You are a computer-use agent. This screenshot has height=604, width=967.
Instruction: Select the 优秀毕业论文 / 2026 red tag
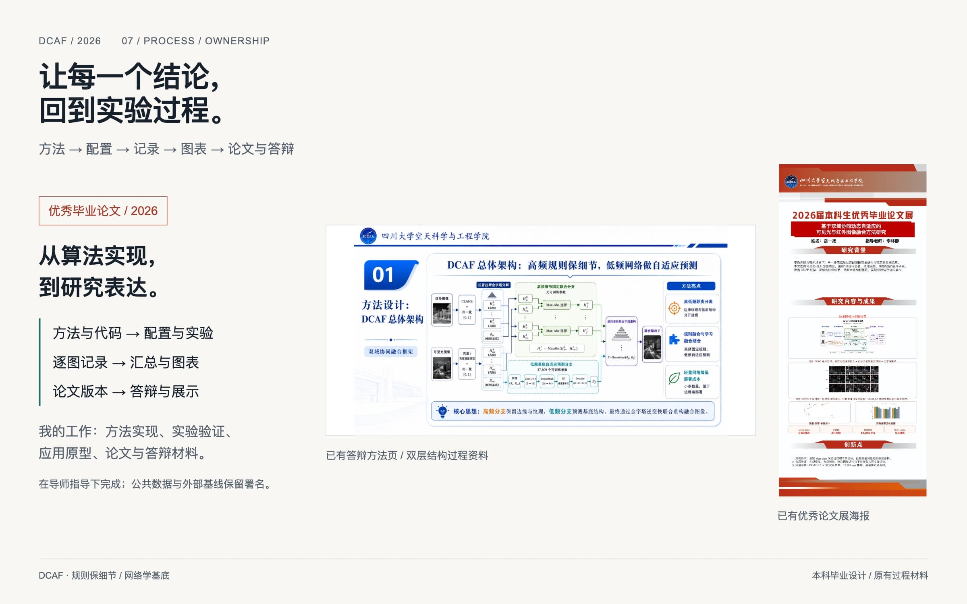103,211
